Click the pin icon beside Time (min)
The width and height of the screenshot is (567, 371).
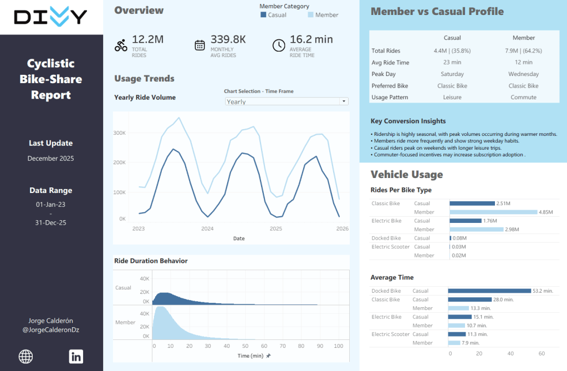pos(269,356)
